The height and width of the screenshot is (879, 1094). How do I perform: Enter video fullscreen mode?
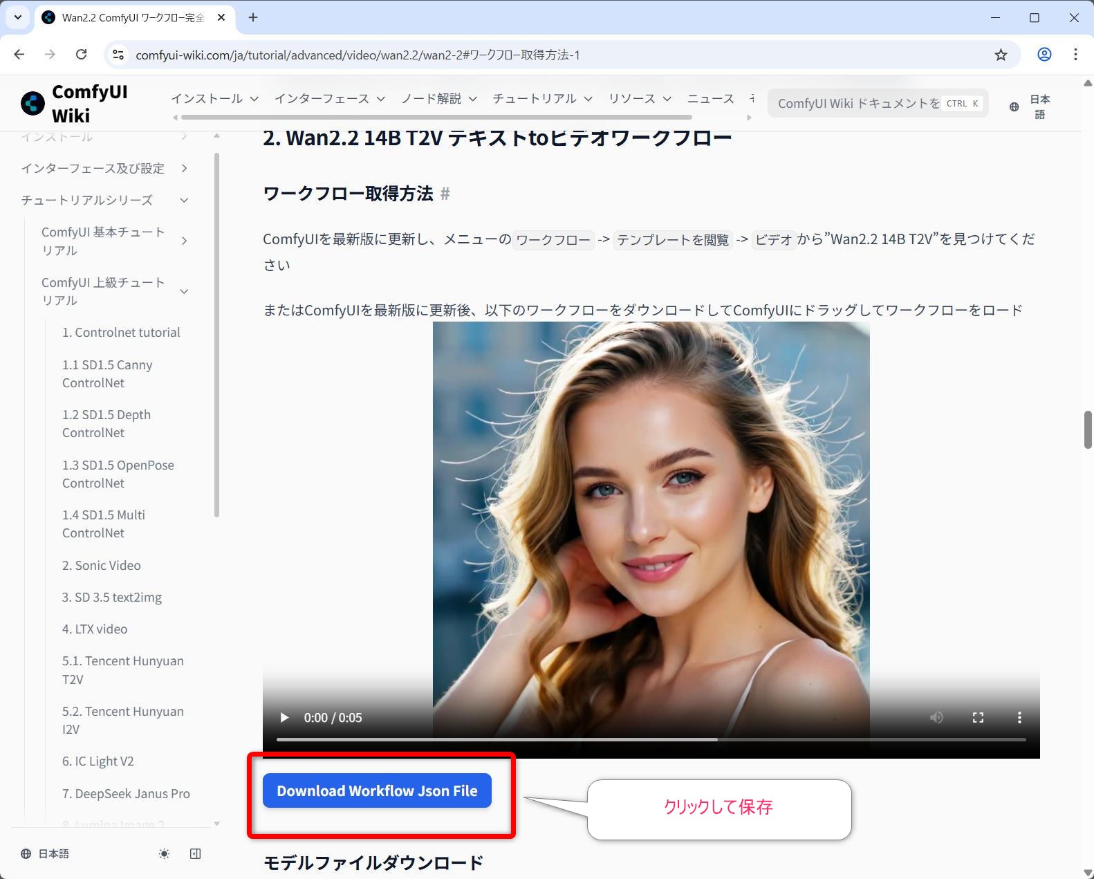click(978, 718)
